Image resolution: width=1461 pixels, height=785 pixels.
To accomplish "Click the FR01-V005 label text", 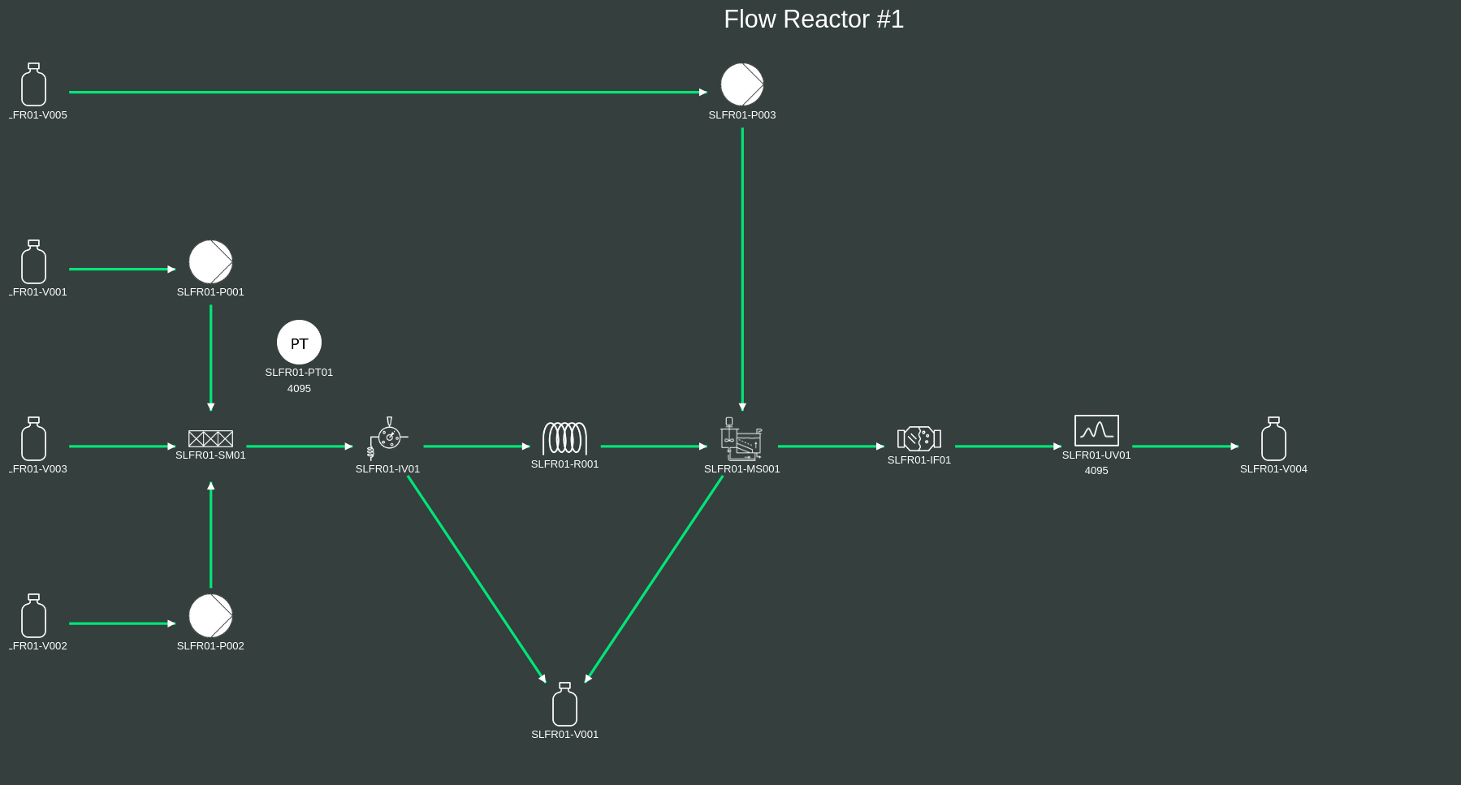I will [x=38, y=115].
